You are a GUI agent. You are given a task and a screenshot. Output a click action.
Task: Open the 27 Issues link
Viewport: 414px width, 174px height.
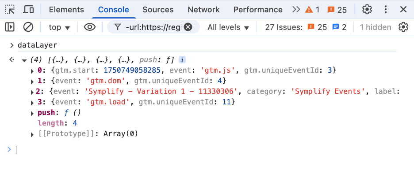pyautogui.click(x=306, y=27)
